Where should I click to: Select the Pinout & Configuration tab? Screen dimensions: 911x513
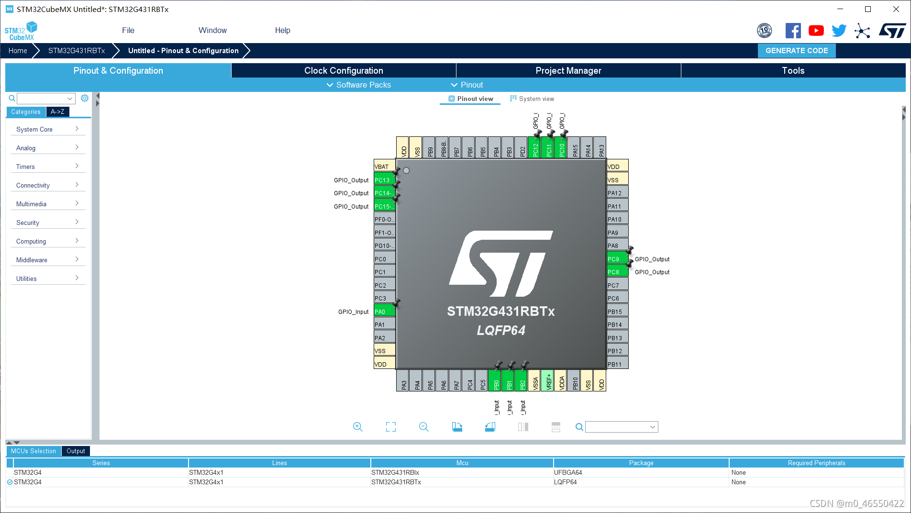pyautogui.click(x=118, y=70)
